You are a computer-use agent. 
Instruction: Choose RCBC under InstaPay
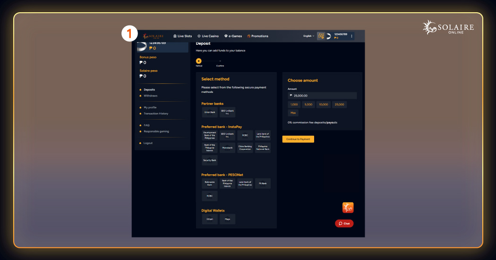tap(245, 135)
